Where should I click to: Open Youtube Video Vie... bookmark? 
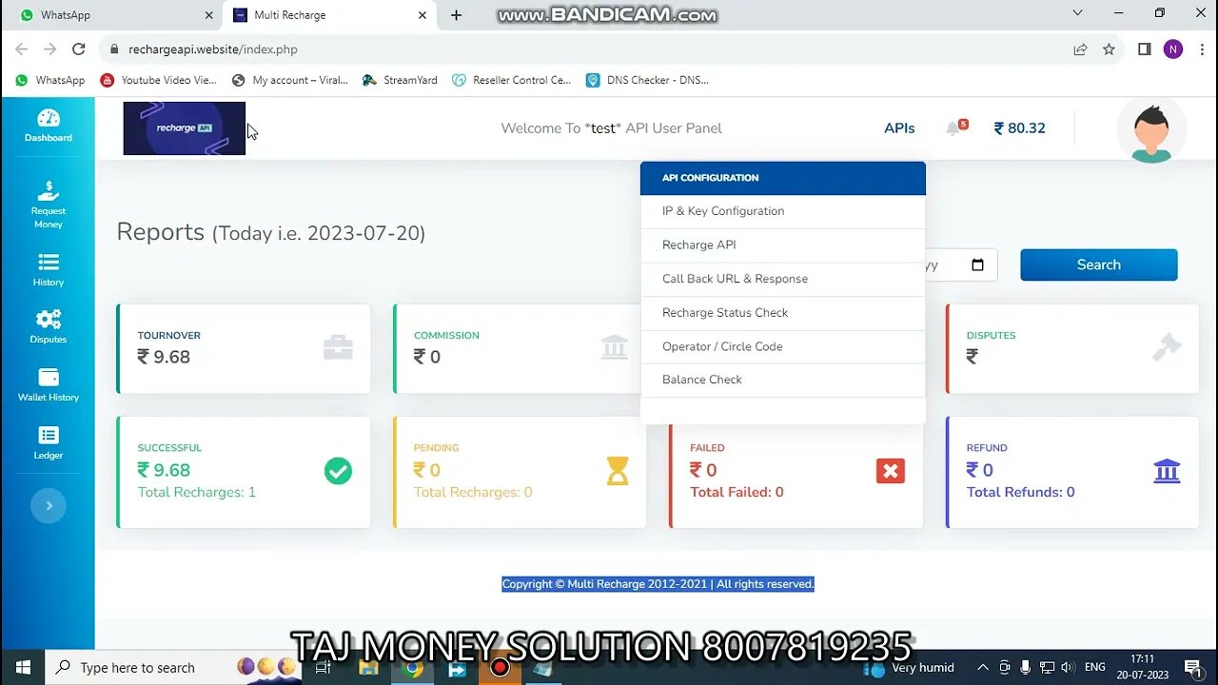point(158,80)
